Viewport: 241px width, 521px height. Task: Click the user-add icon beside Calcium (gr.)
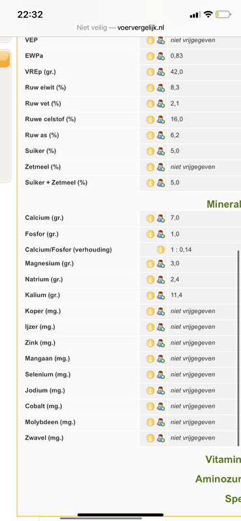[x=161, y=218]
